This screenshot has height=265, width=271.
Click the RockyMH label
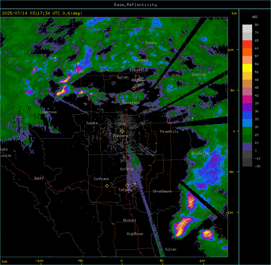point(77,72)
